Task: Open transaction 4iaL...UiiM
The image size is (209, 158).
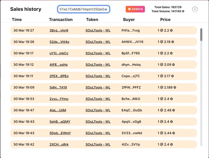Action: point(58,110)
